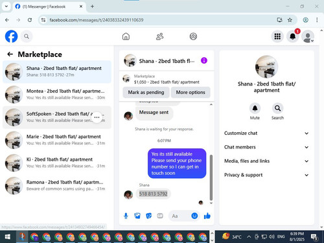Record a voice clip with microphone icon
The width and height of the screenshot is (324, 243).
[x=126, y=216]
